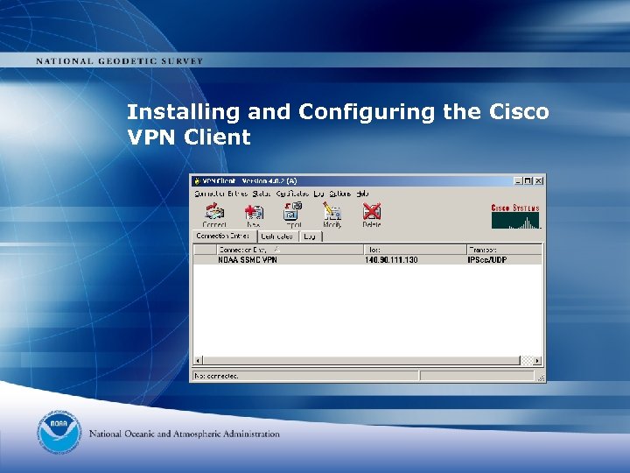Click the window resize grip in status bar

click(541, 378)
